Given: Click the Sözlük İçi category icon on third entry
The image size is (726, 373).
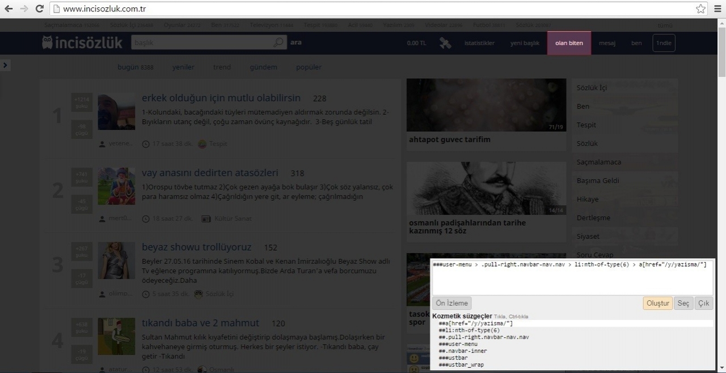Looking at the screenshot, I should (199, 294).
